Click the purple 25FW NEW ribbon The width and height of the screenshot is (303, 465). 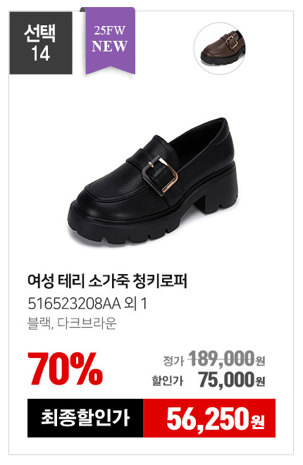point(111,41)
